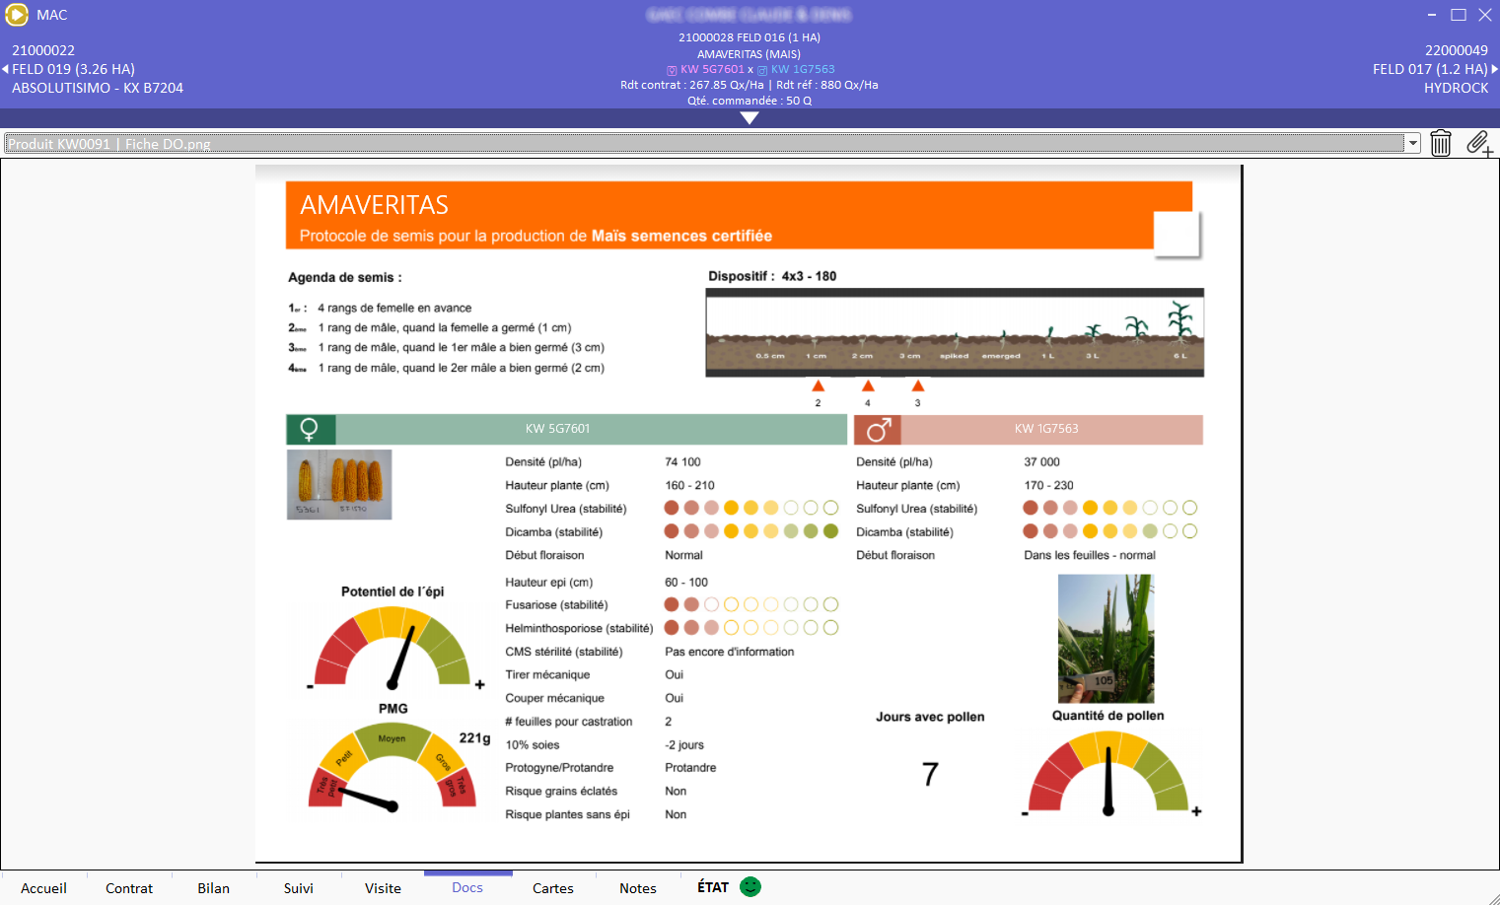The height and width of the screenshot is (905, 1500).
Task: Open the Visite tab
Action: click(x=383, y=888)
